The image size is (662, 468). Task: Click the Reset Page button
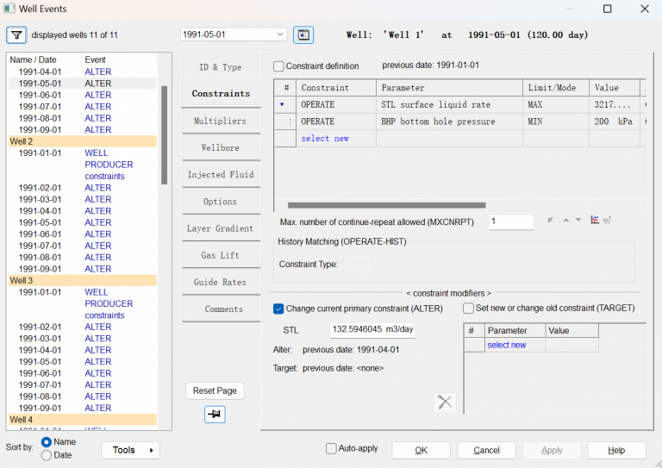(215, 390)
